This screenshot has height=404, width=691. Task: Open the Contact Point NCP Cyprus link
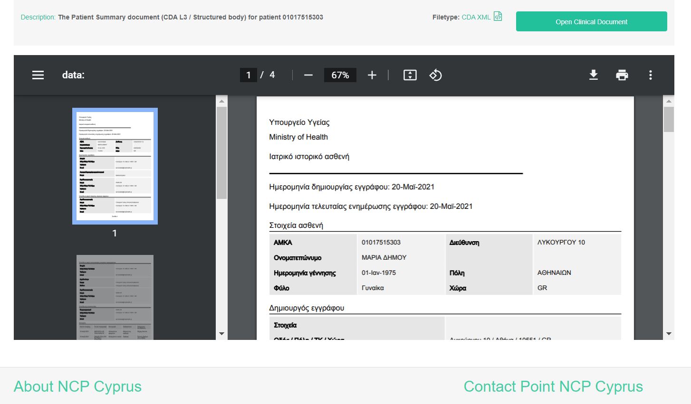(553, 386)
